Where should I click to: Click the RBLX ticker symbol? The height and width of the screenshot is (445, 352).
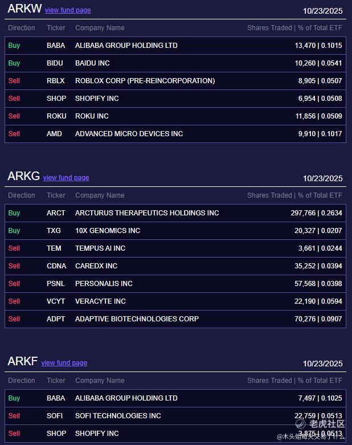(55, 81)
